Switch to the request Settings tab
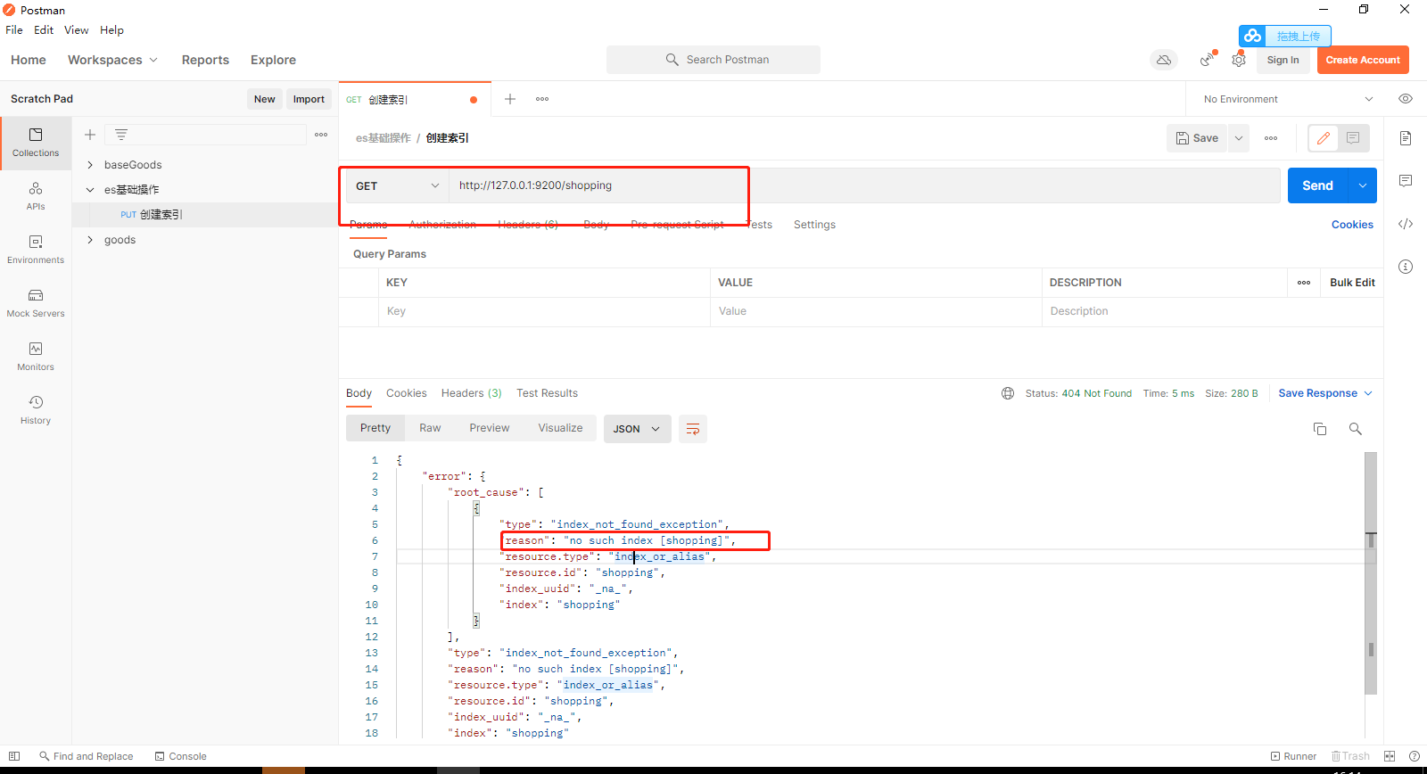Image resolution: width=1427 pixels, height=774 pixels. pos(814,225)
